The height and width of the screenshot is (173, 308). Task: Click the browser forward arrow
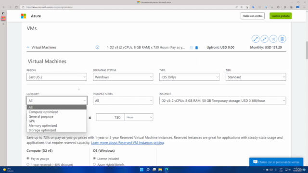(x=10, y=7)
